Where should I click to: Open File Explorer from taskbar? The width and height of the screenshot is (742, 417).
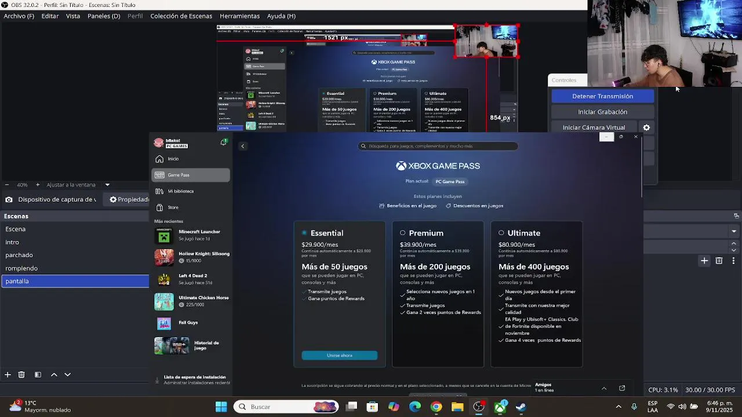[x=457, y=407]
